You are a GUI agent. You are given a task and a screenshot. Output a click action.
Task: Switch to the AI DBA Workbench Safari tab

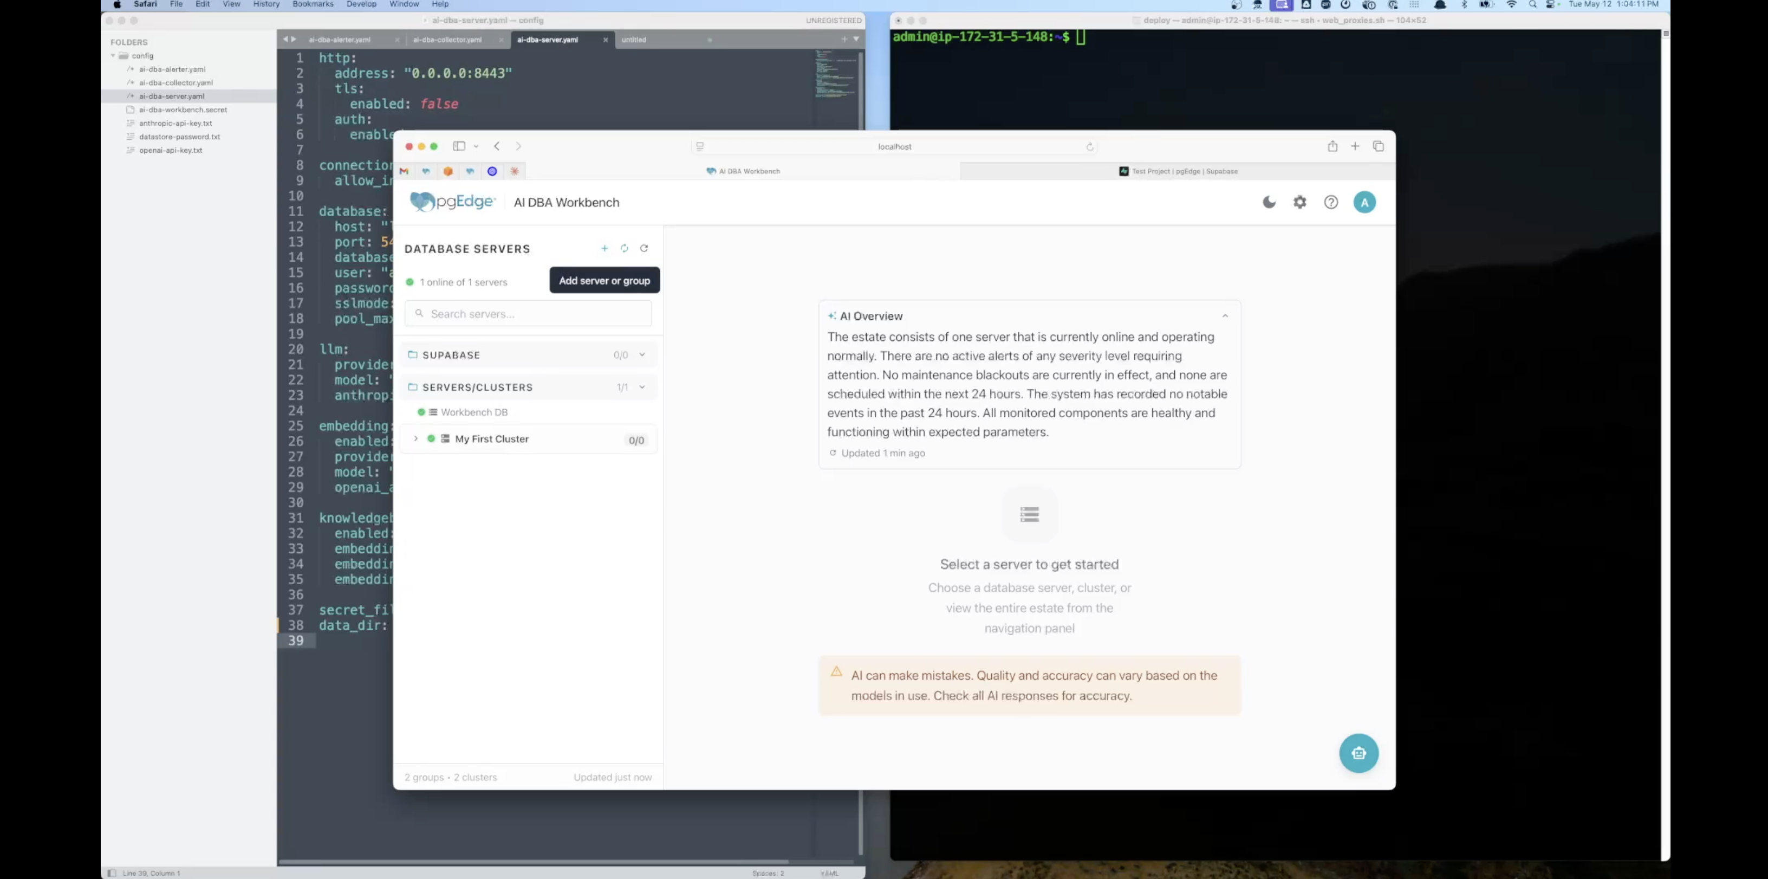click(743, 171)
